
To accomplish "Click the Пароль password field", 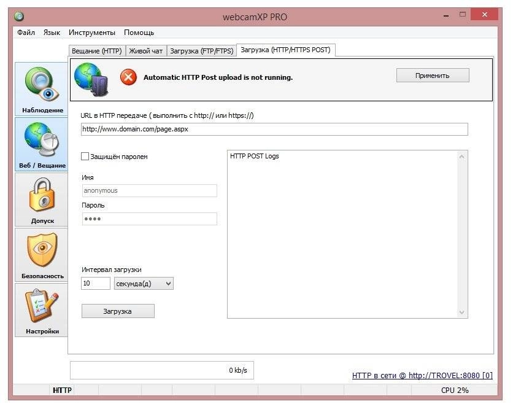I will 149,219.
